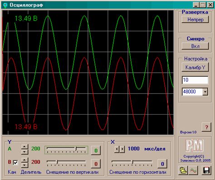The width and height of the screenshot is (215, 180).
Task: Click the Калибр Y calibration button
Action: [195, 67]
